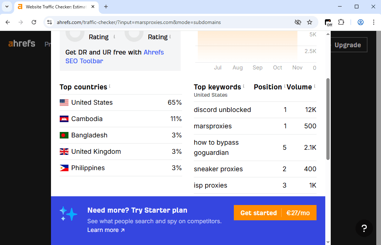Open Chrome three-dot menu

(x=373, y=22)
